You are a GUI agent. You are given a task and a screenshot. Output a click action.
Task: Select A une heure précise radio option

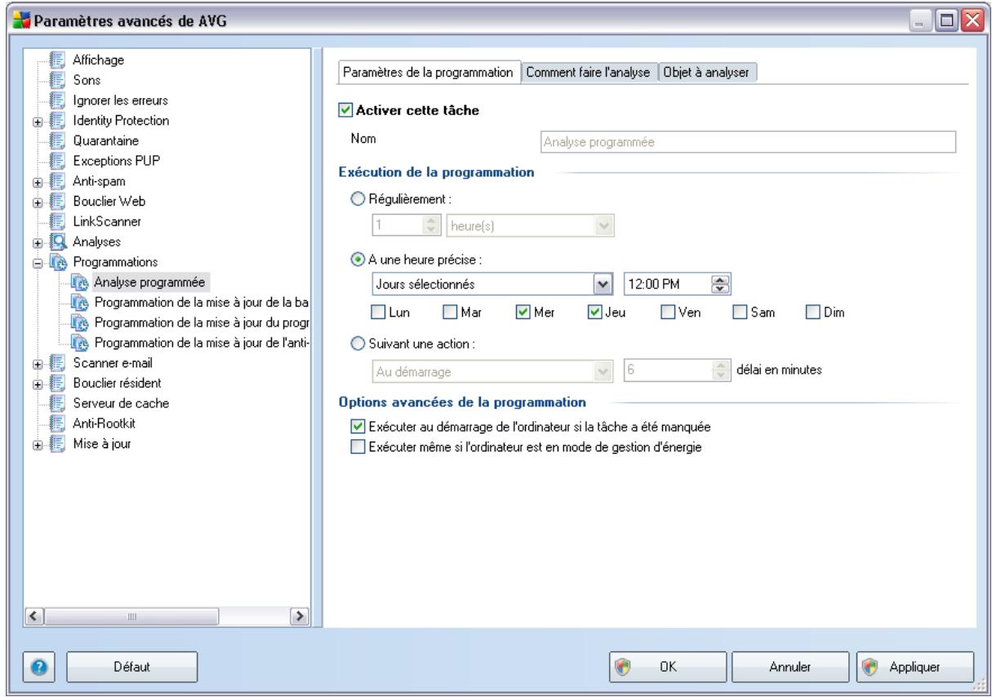tap(358, 261)
